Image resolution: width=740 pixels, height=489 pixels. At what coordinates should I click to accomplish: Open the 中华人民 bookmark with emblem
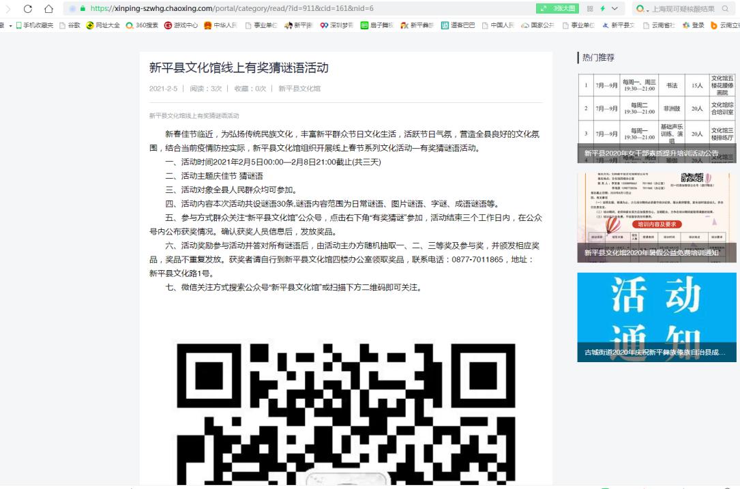220,25
